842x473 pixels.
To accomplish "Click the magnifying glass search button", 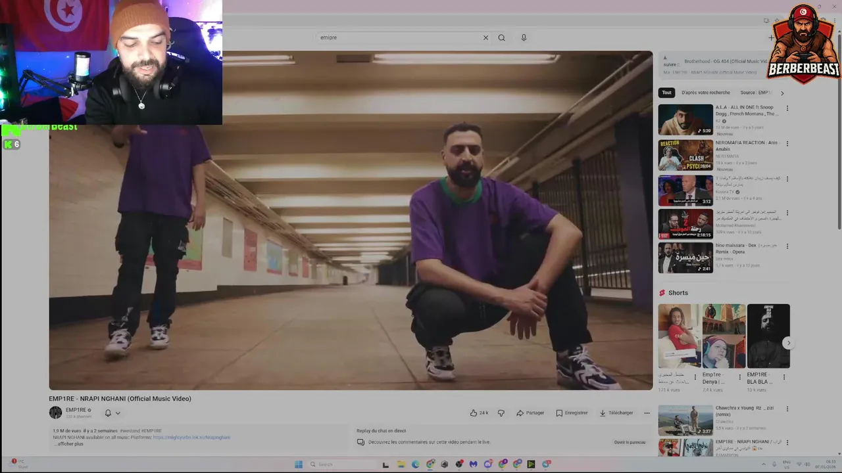I will pyautogui.click(x=501, y=37).
